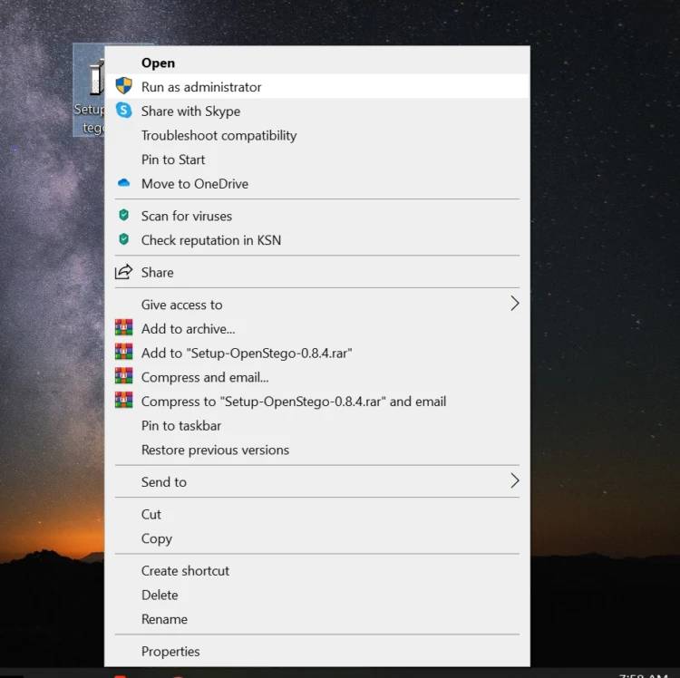The height and width of the screenshot is (678, 680).
Task: Click the Setup-OpenStego desktop file icon
Action: pyautogui.click(x=91, y=82)
